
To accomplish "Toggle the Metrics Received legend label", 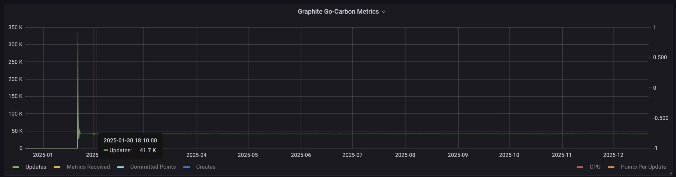I will pos(88,167).
